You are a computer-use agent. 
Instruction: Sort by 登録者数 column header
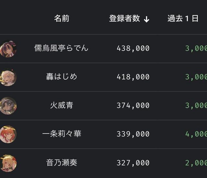coord(125,19)
